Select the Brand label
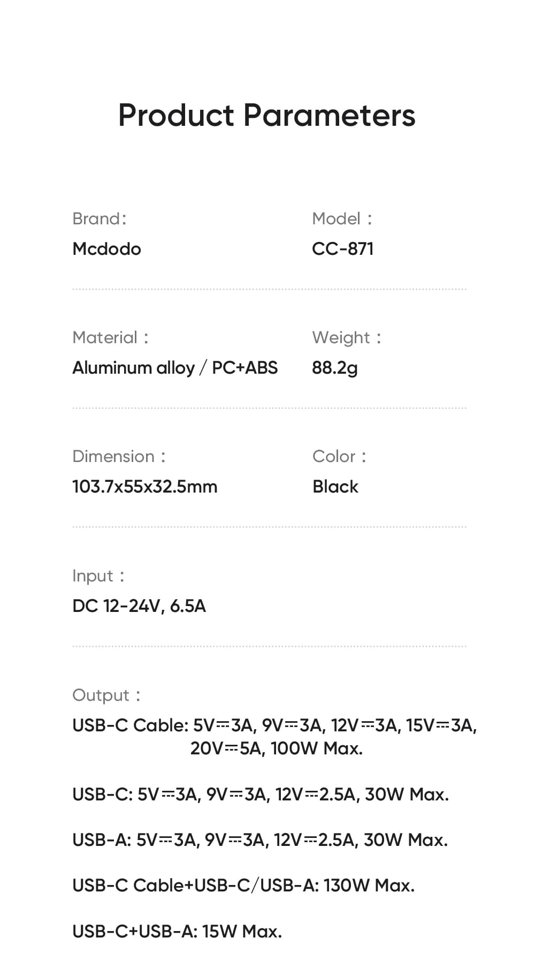The height and width of the screenshot is (953, 535). click(x=100, y=218)
